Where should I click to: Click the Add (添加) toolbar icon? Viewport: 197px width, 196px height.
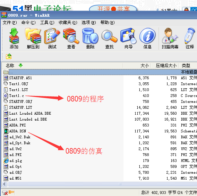tap(14, 36)
